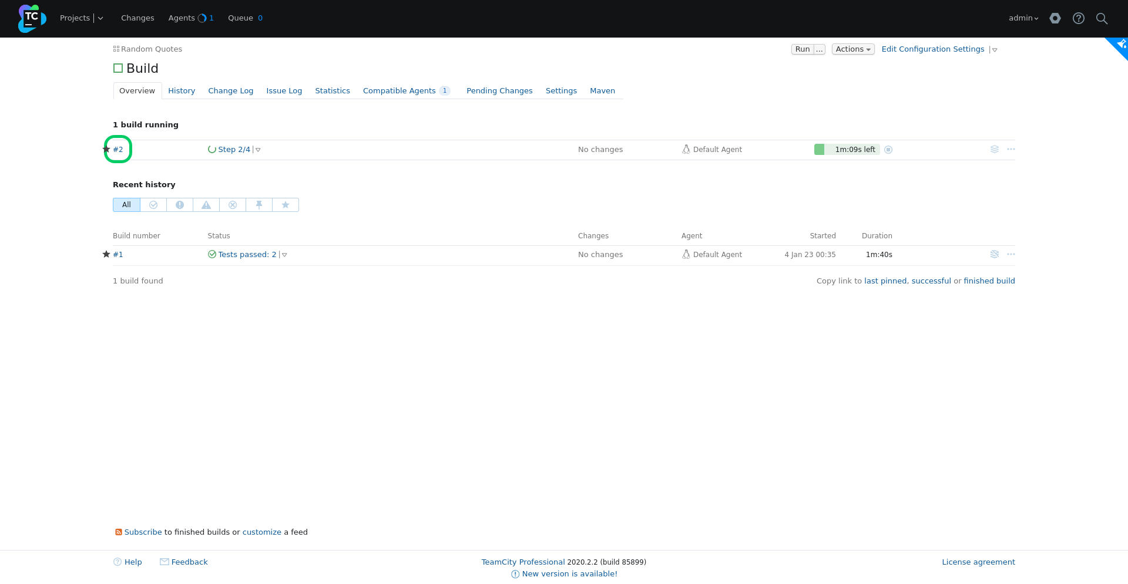Click the Help footer question icon
The width and height of the screenshot is (1128, 584).
tap(117, 562)
